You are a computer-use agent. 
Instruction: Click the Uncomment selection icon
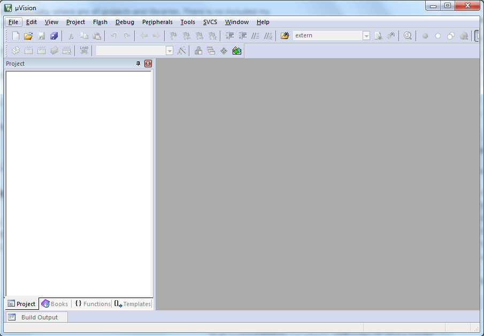tap(268, 36)
